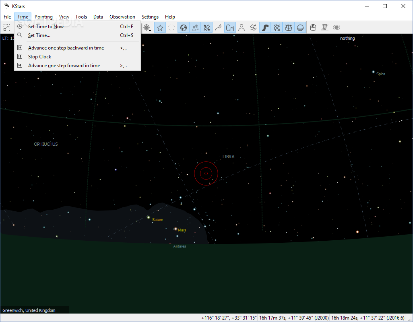Click the Antares star label
413x322 pixels.
[180, 246]
